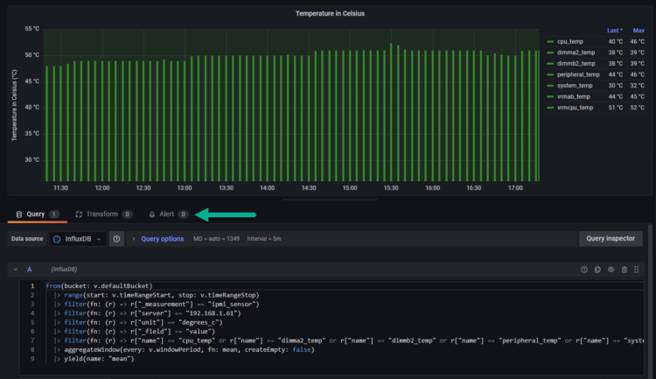Click the Transform tab icon
656x379 pixels.
tap(79, 214)
